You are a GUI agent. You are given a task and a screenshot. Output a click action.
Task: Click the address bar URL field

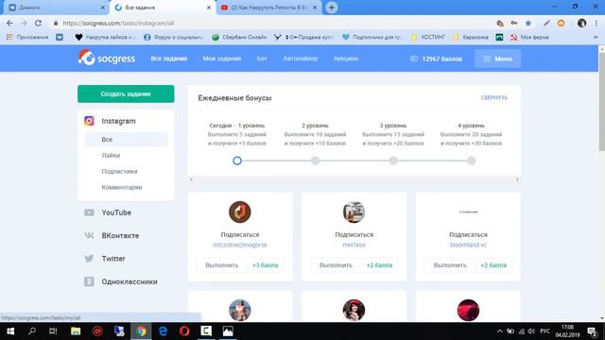click(270, 23)
